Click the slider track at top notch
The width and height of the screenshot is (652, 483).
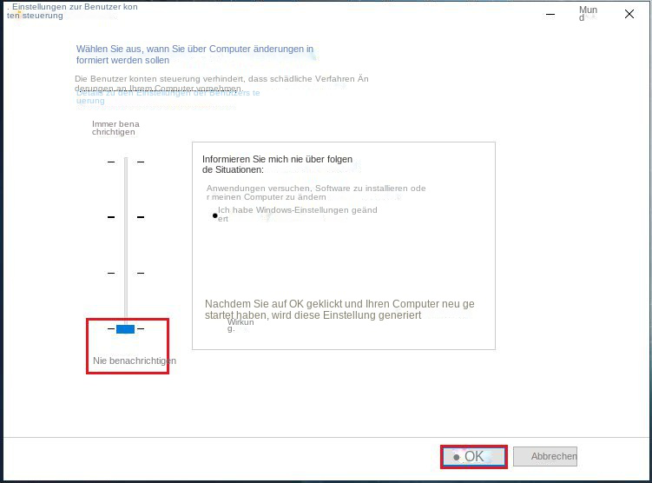pyautogui.click(x=126, y=162)
